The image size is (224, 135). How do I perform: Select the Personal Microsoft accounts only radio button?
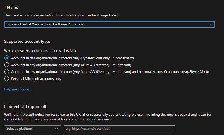coord(7,78)
